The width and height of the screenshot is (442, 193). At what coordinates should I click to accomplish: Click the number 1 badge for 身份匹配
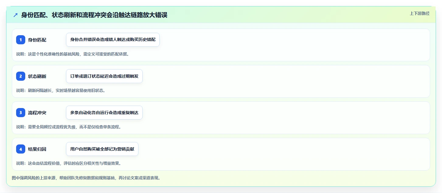click(21, 40)
